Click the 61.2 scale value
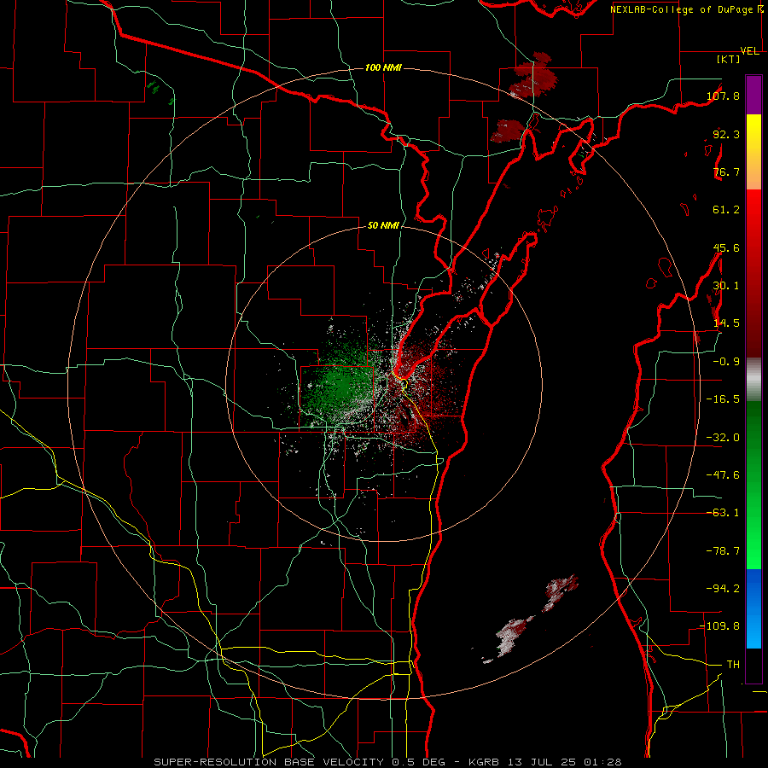 pyautogui.click(x=726, y=210)
